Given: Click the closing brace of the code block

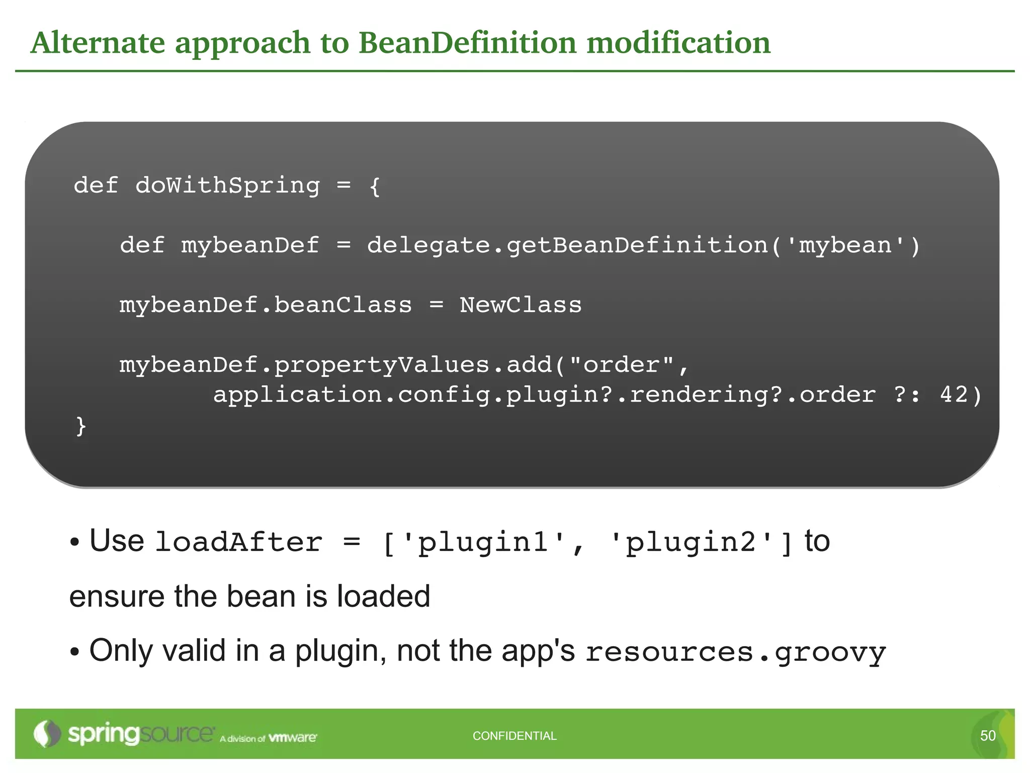Looking at the screenshot, I should [80, 426].
